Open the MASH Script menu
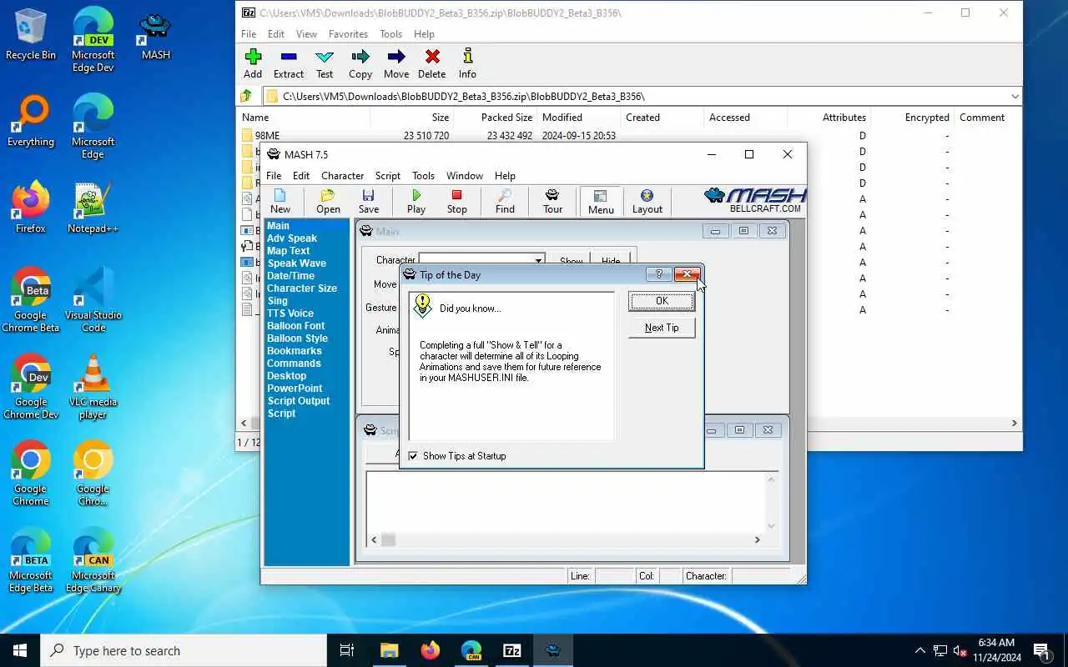1068x667 pixels. (388, 176)
